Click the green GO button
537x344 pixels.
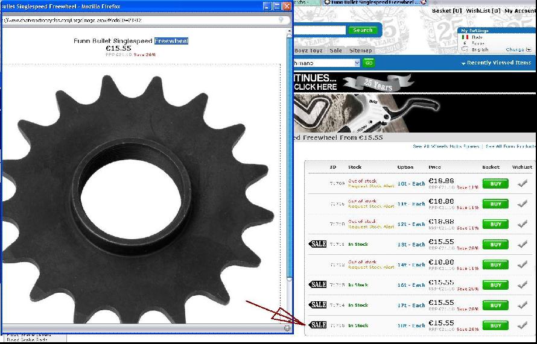point(369,63)
